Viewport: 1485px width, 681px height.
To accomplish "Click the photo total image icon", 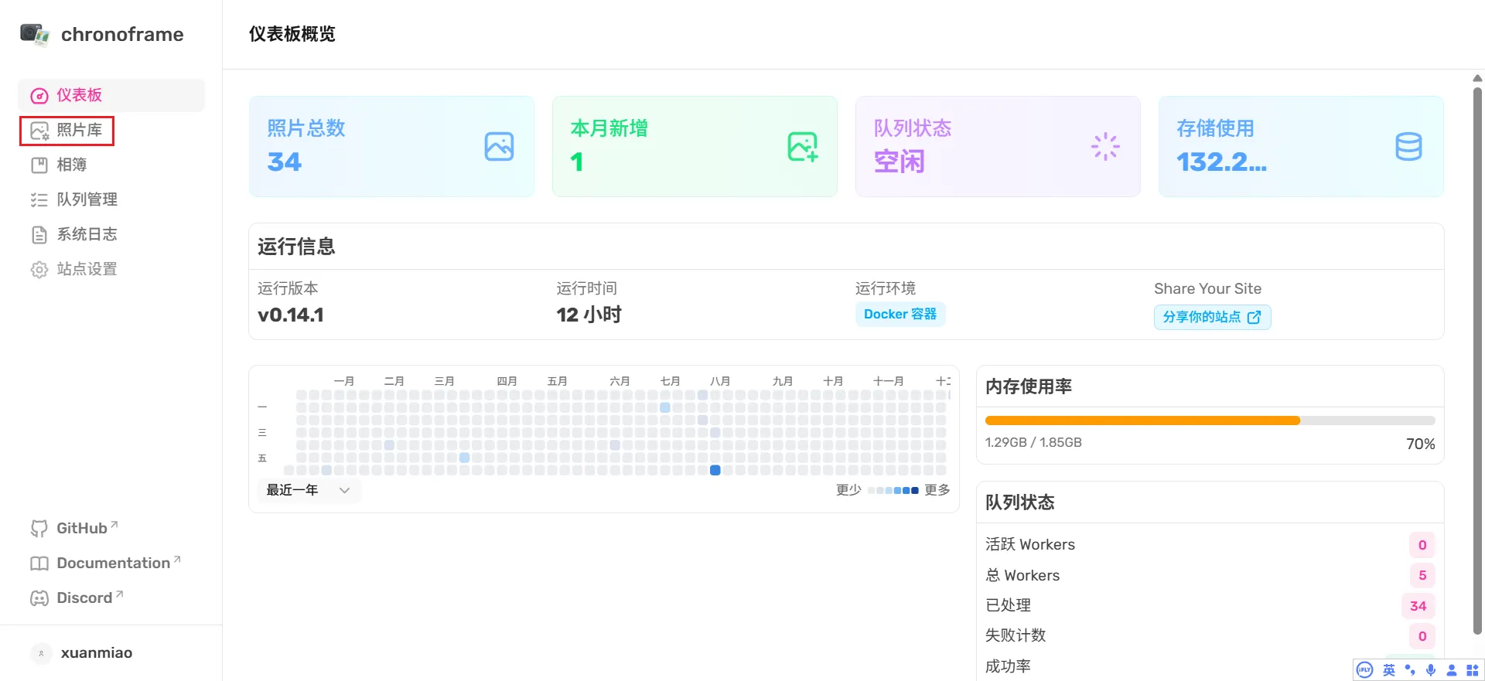I will [x=499, y=146].
